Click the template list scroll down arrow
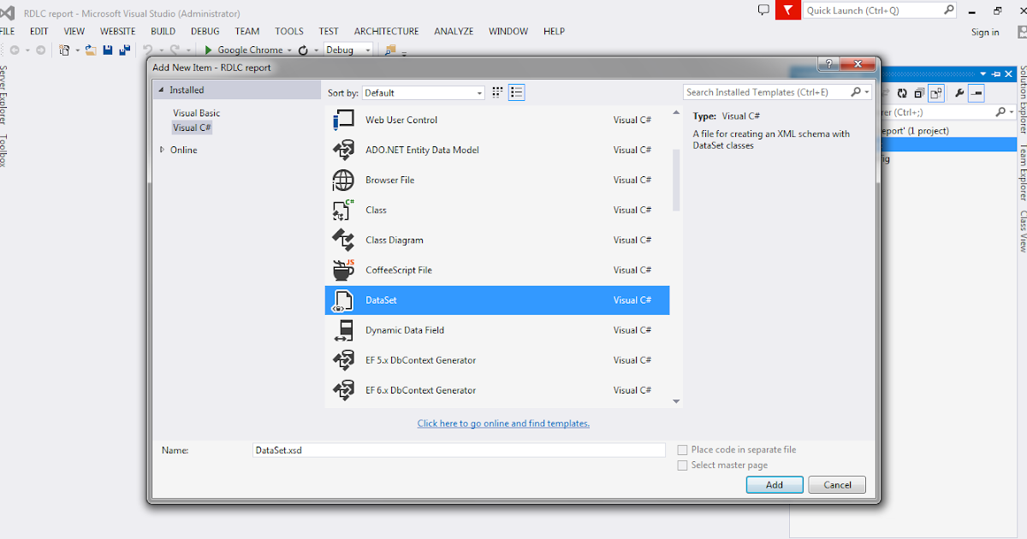The width and height of the screenshot is (1027, 539). [676, 400]
